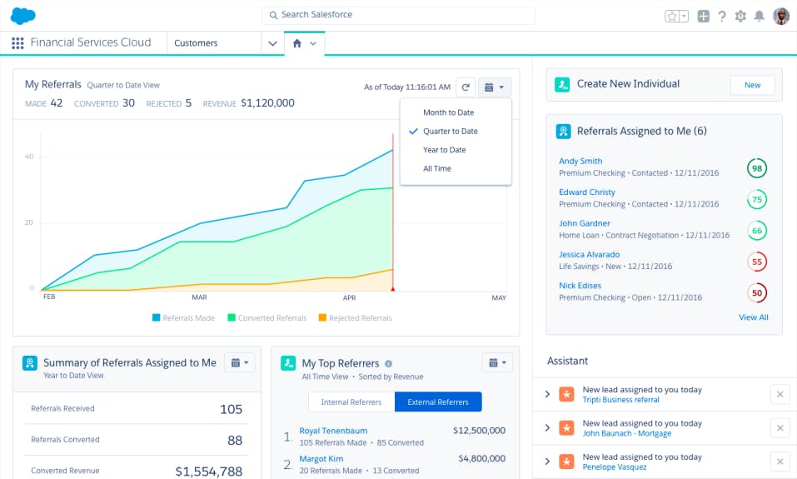Refresh the My Referrals chart

466,87
